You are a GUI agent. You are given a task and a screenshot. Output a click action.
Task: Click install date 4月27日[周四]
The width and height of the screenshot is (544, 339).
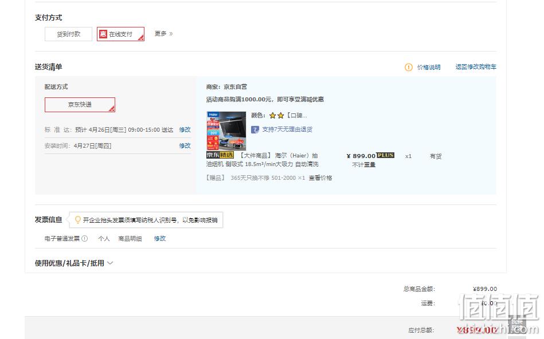pos(93,145)
